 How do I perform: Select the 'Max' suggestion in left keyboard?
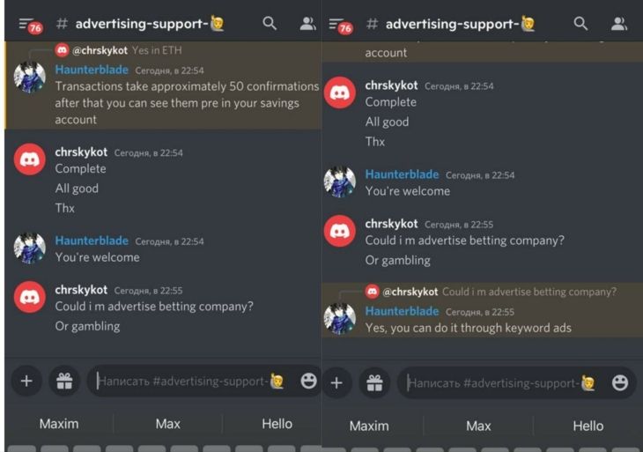point(167,424)
